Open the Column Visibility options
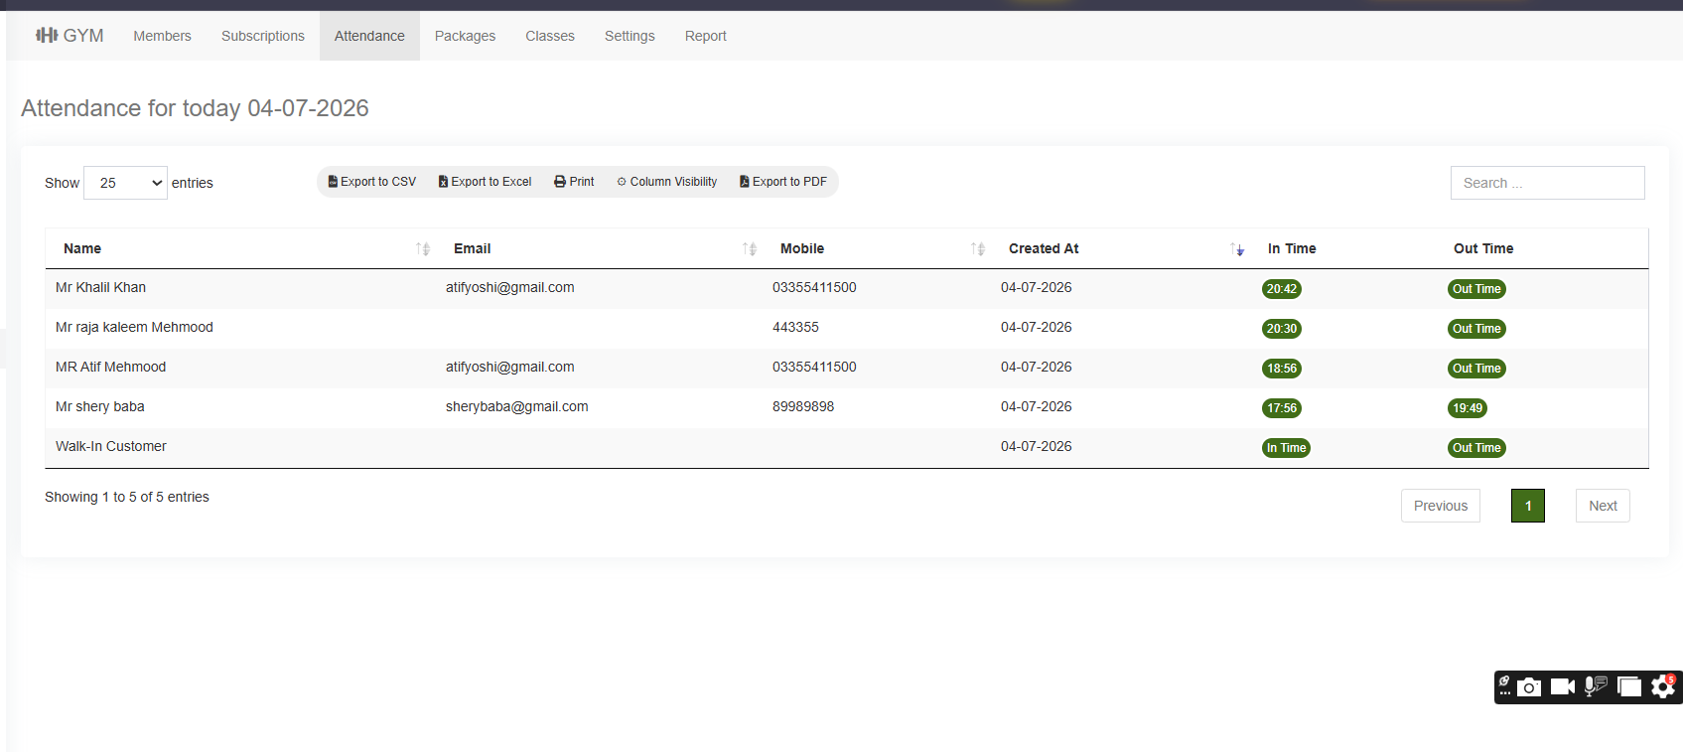This screenshot has width=1683, height=752. pyautogui.click(x=667, y=182)
